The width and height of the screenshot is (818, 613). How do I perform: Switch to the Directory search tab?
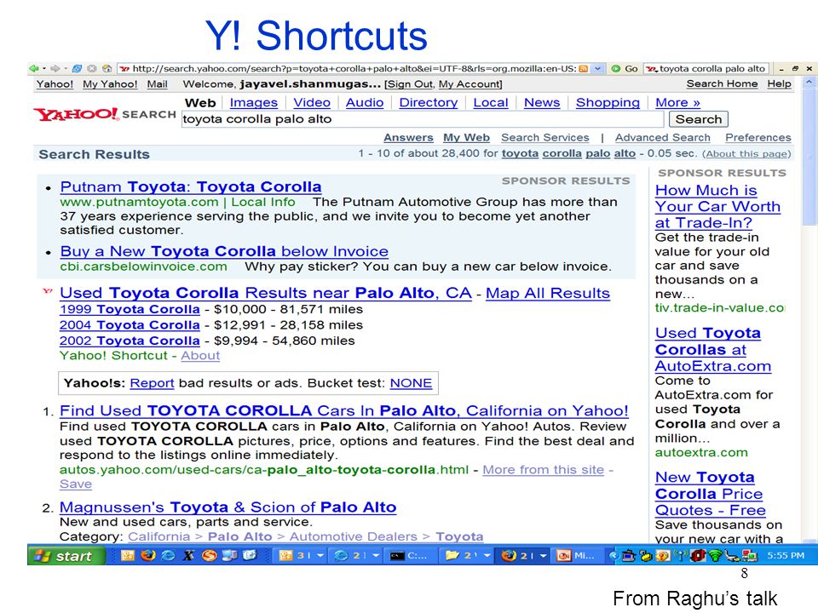[x=429, y=103]
